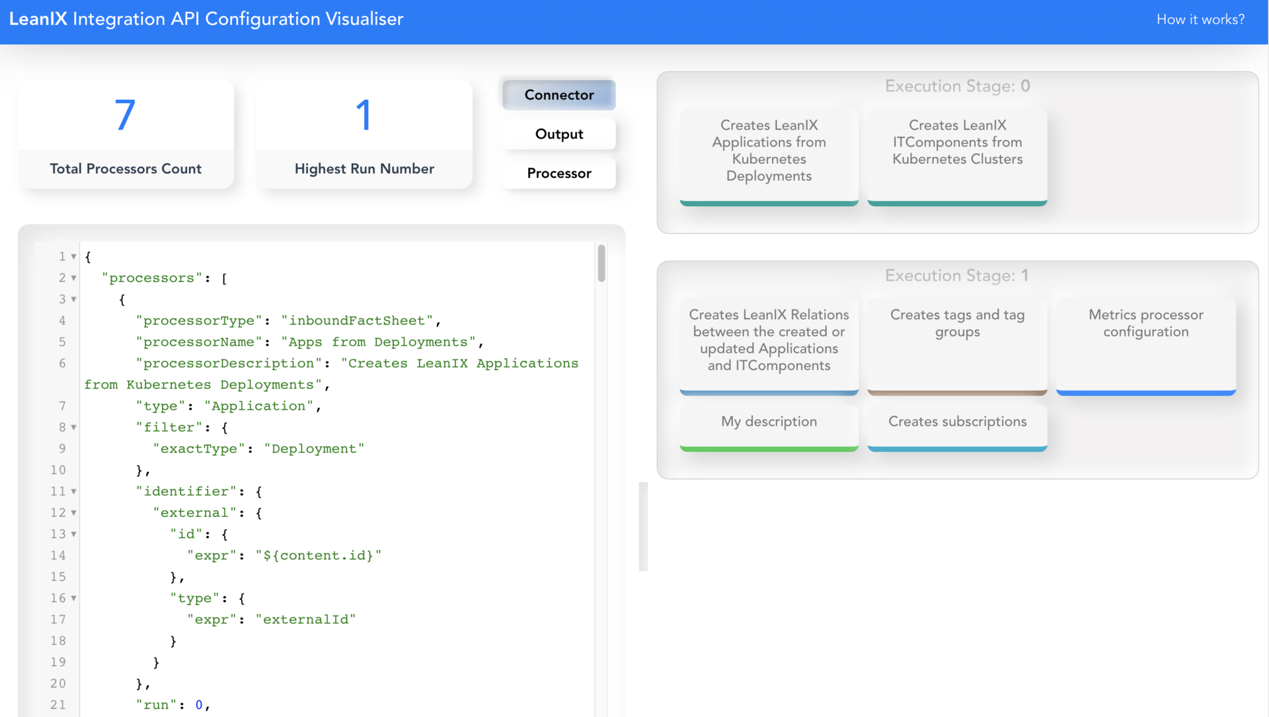Collapse the id block on line 13
This screenshot has width=1269, height=717.
click(73, 534)
